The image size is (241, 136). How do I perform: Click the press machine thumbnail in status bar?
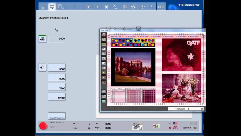pos(137,126)
